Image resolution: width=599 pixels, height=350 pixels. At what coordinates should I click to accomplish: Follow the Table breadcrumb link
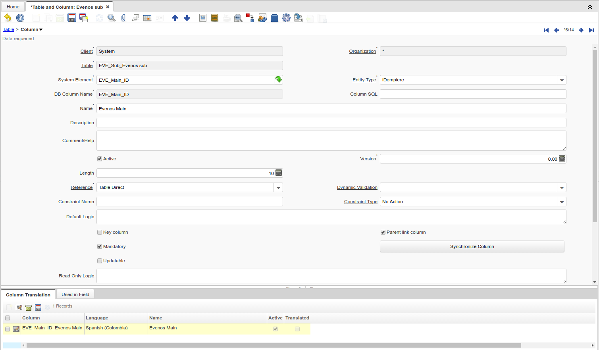pyautogui.click(x=8, y=29)
